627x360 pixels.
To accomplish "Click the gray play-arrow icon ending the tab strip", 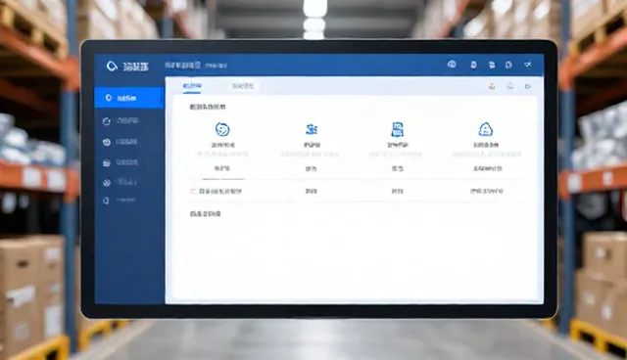I will tap(527, 86).
